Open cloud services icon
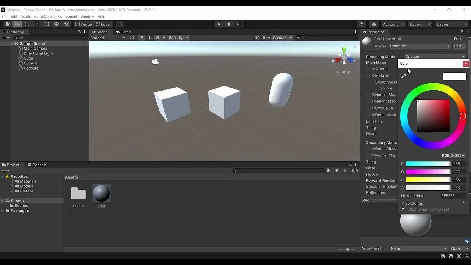Image resolution: width=471 pixels, height=265 pixels. tap(374, 24)
